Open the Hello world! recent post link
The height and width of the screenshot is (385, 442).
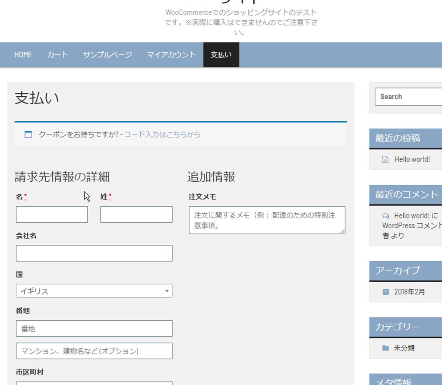click(412, 159)
